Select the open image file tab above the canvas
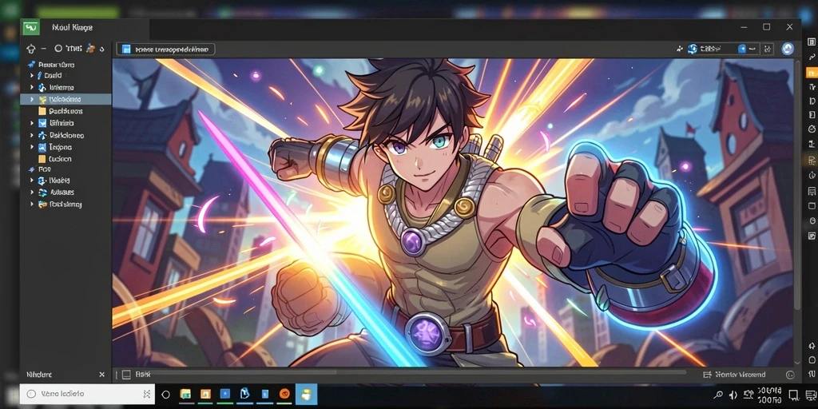The height and width of the screenshot is (409, 818). tap(166, 50)
